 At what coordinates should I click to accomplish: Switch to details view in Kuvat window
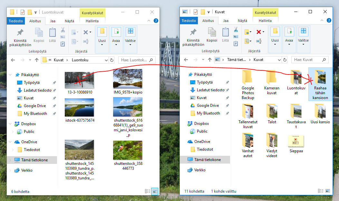(x=321, y=191)
